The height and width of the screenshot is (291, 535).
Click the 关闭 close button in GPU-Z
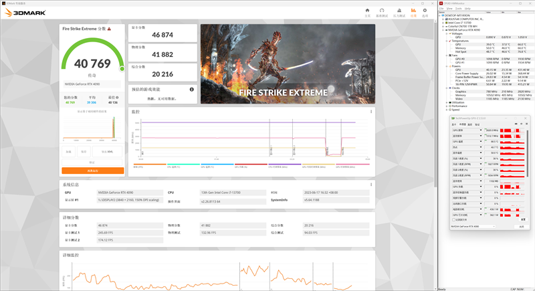521,227
